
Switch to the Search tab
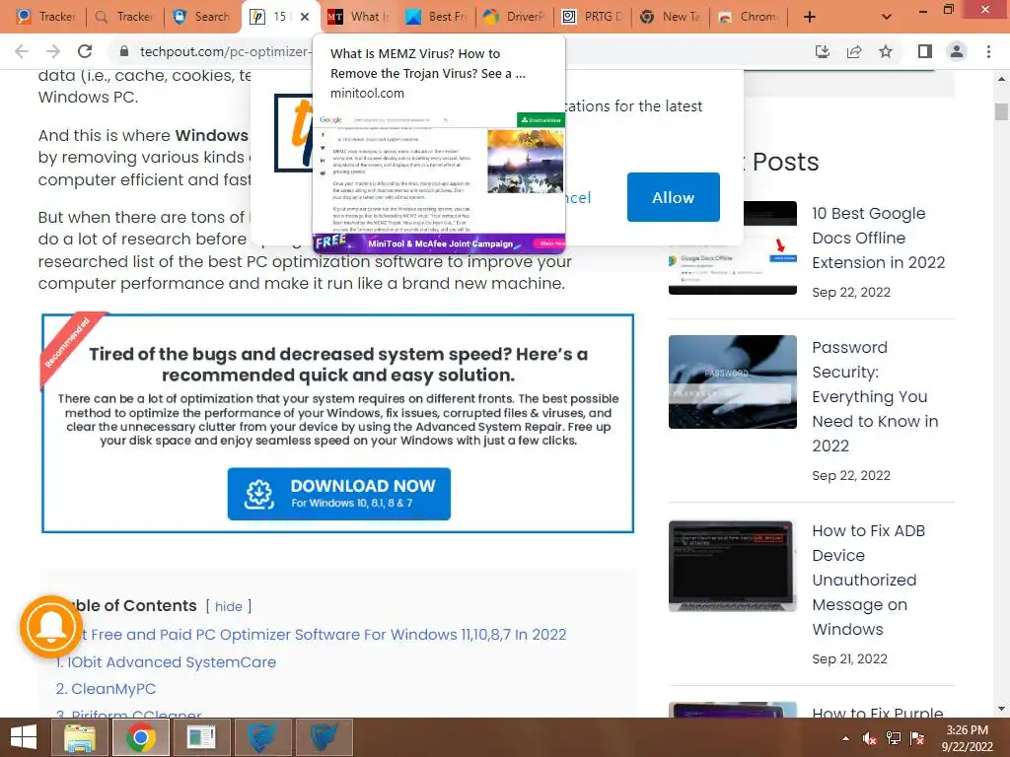click(201, 17)
